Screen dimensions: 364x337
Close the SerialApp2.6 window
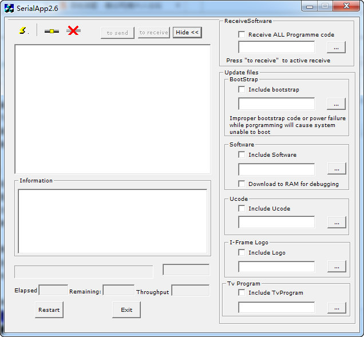click(x=346, y=6)
